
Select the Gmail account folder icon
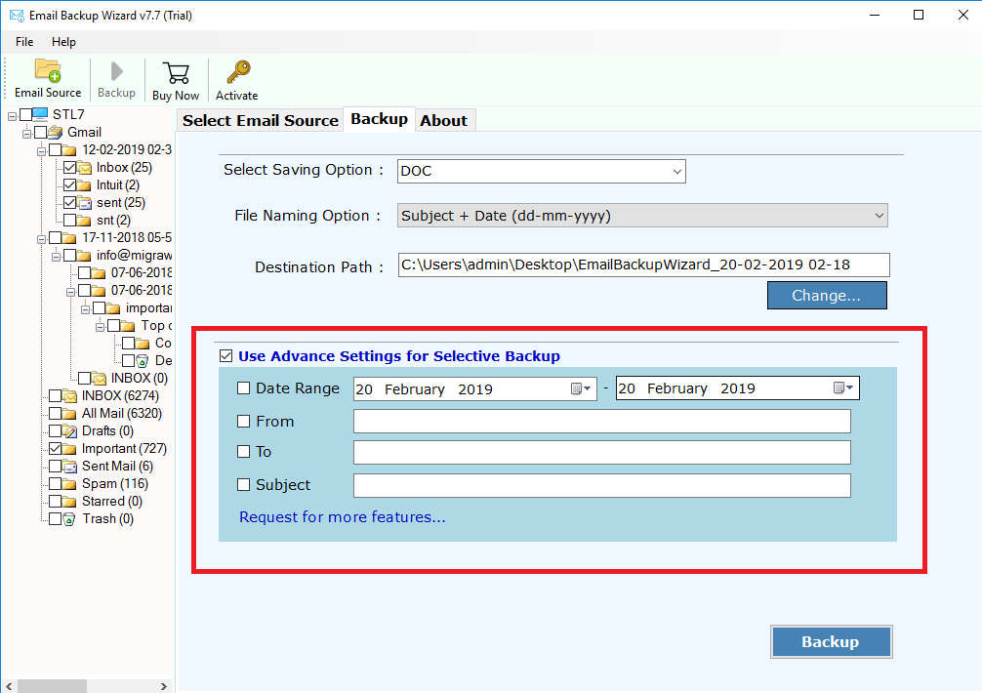tap(55, 132)
